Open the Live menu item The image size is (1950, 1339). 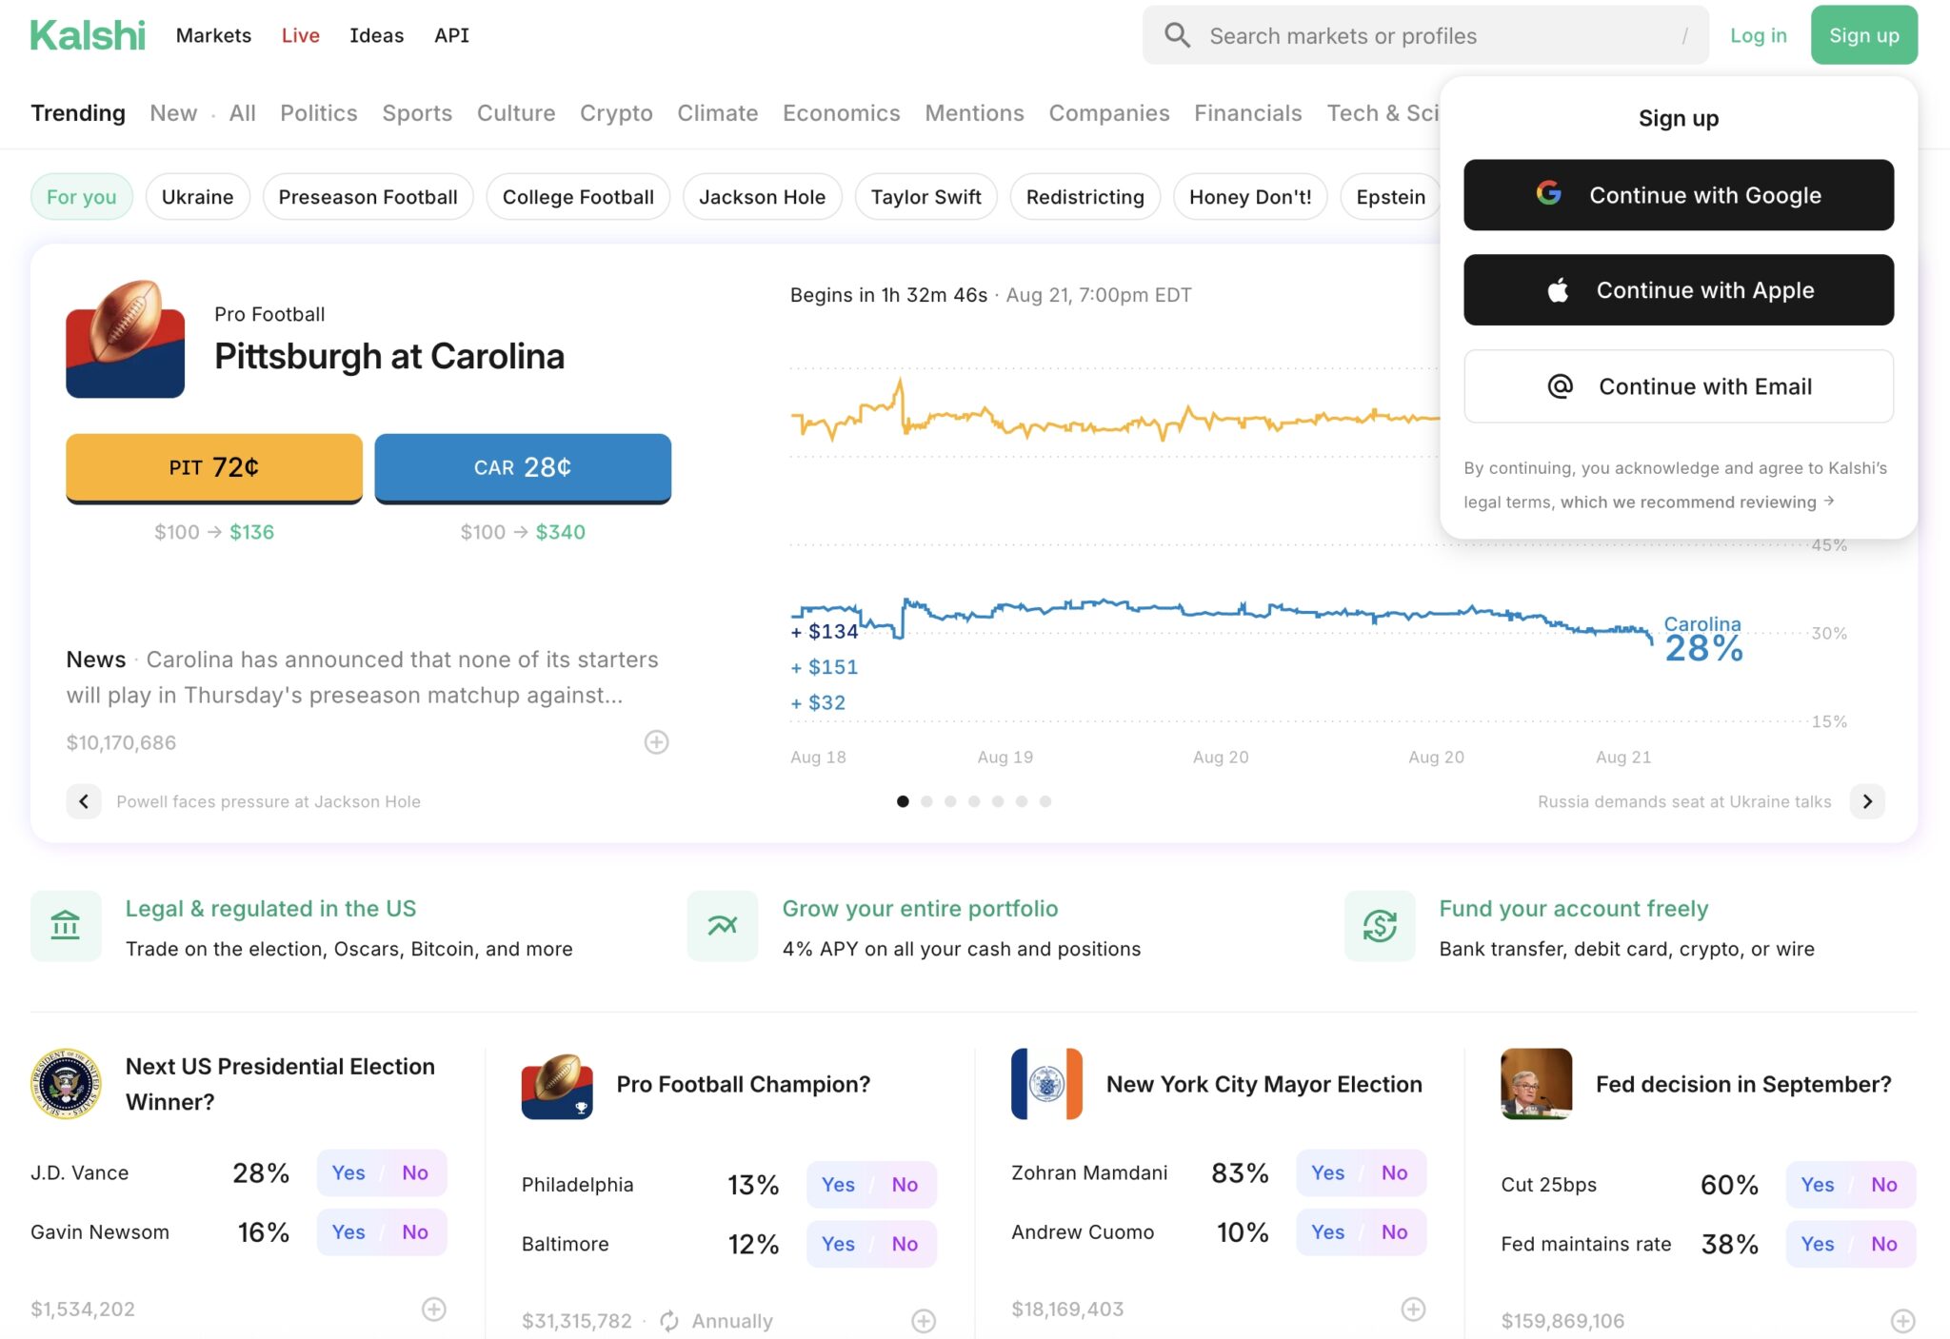pyautogui.click(x=300, y=35)
